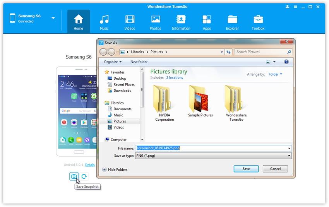This screenshot has width=329, height=207.
Task: Click the Save Snapshot camera icon
Action: pyautogui.click(x=74, y=176)
